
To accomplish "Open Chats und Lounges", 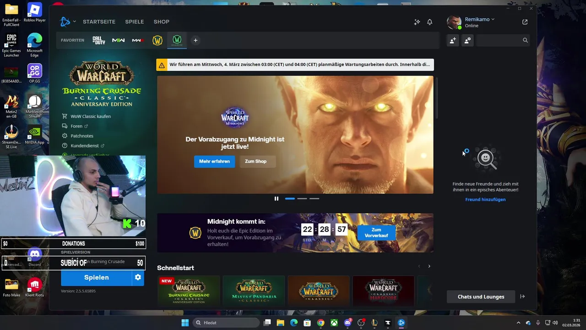I will coord(481,297).
